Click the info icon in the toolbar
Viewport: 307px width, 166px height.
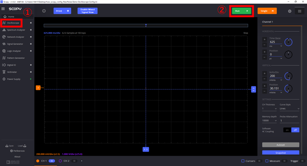[x=44, y=11]
